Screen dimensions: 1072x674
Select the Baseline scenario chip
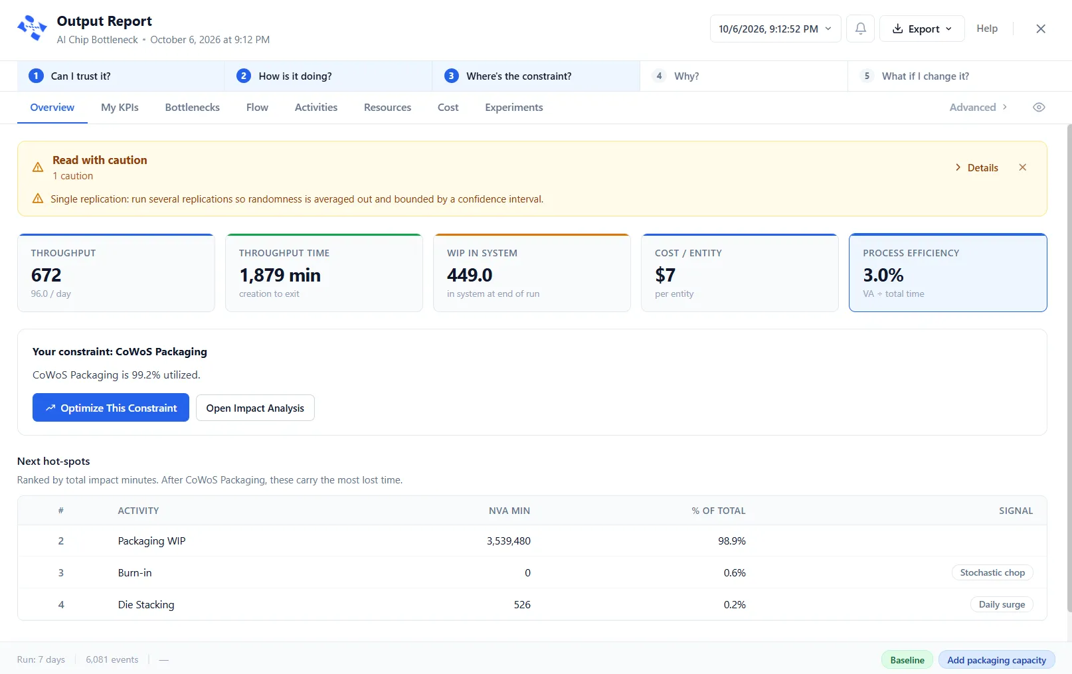pos(907,660)
